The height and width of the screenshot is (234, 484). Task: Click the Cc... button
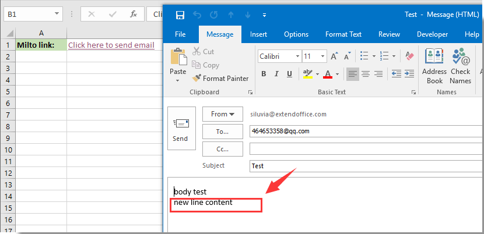click(x=223, y=149)
